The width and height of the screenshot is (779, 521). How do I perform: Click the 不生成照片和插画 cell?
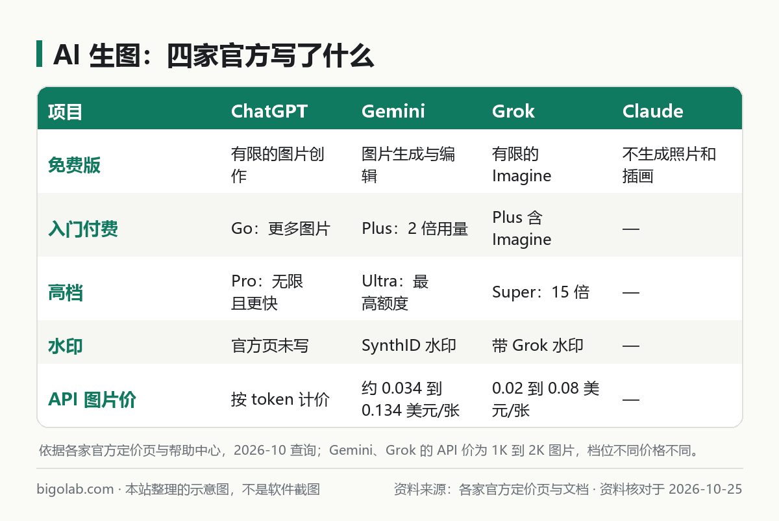[669, 165]
